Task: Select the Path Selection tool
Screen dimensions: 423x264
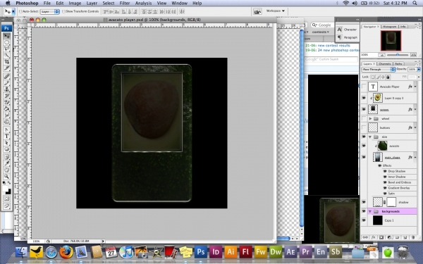Action: 7,142
